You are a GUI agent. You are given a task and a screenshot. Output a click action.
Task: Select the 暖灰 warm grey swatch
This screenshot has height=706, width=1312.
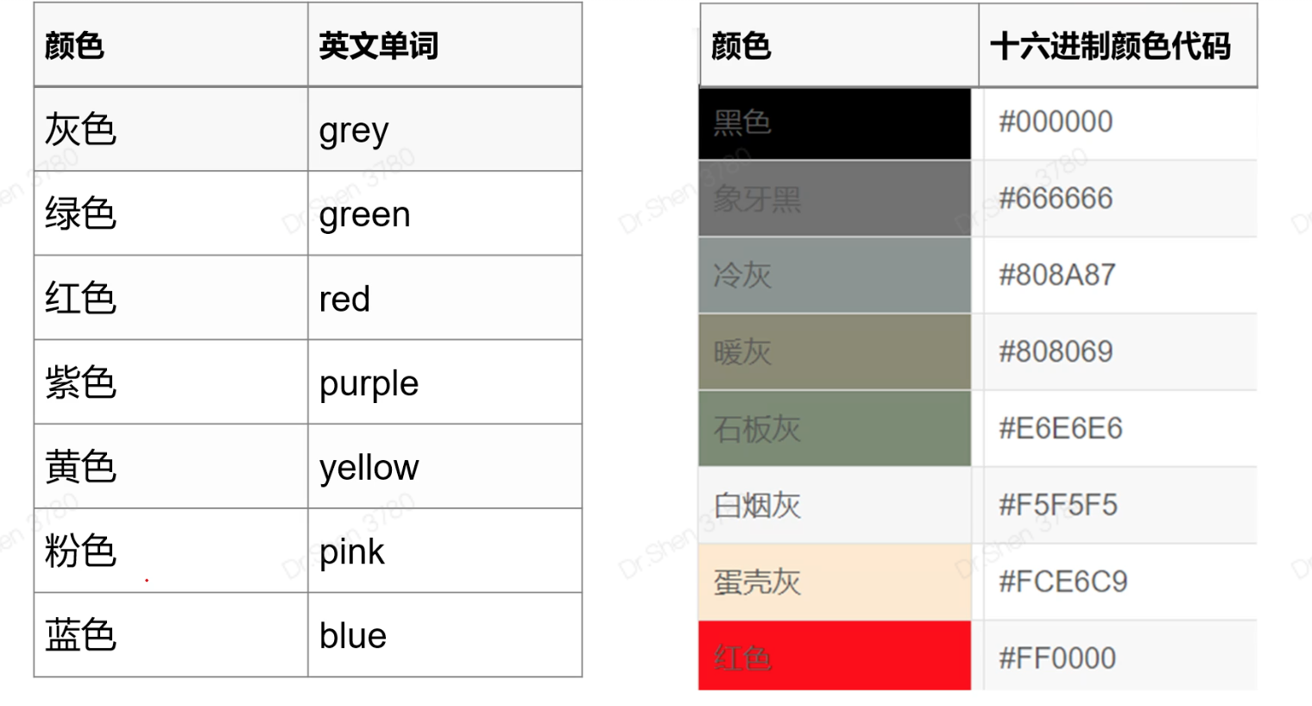pyautogui.click(x=835, y=352)
